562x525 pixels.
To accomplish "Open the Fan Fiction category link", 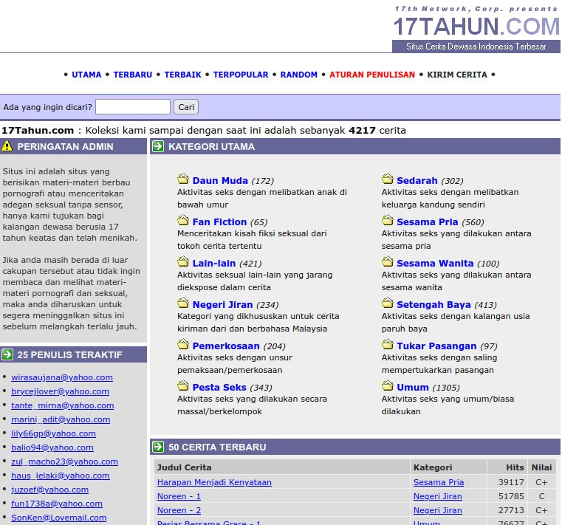I will (x=219, y=222).
